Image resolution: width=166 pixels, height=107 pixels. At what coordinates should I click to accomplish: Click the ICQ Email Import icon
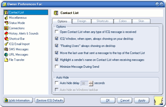(x=6, y=44)
